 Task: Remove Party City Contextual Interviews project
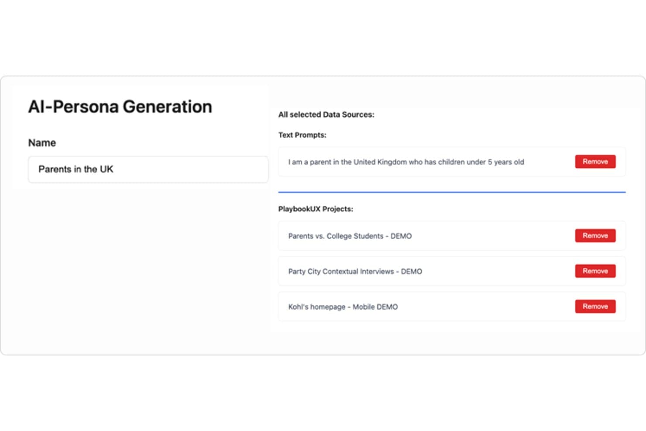click(x=595, y=271)
